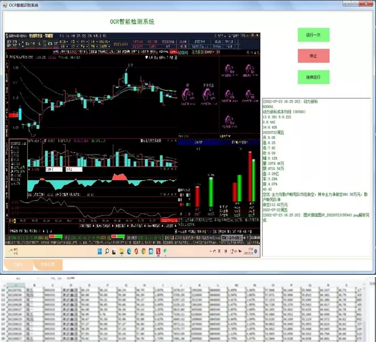
Task: Click the heart icon above the candlestick chart
Action: click(146, 58)
